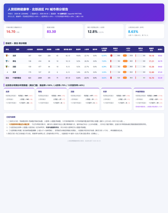This screenshot has height=213, width=168.
Task: Click 青岛 health total score 17.21
Action: (151, 61)
